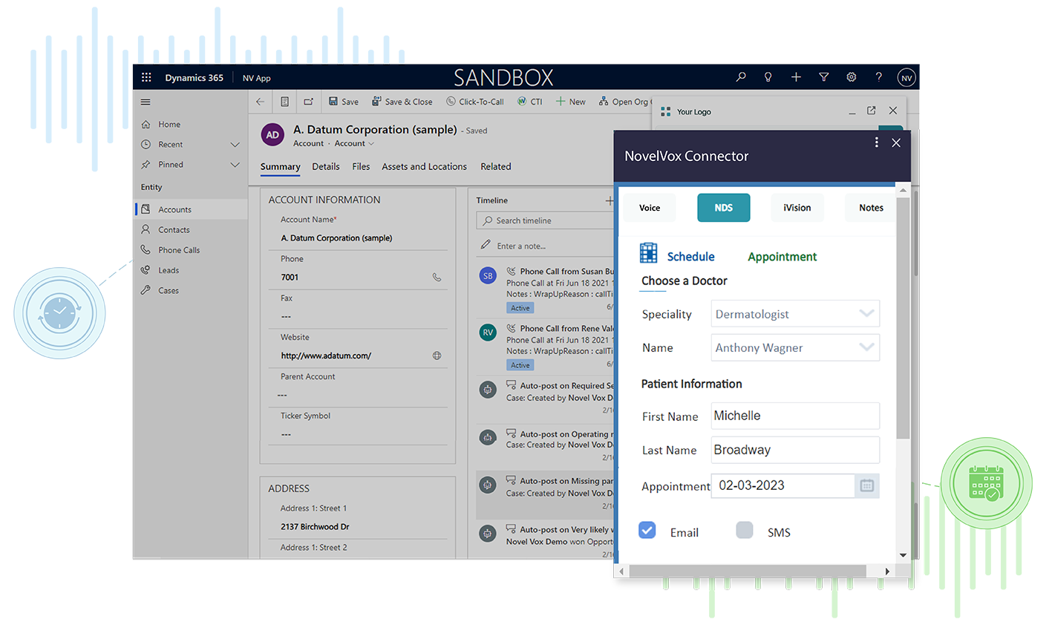
Task: Go back using the left arrow icon
Action: (x=260, y=102)
